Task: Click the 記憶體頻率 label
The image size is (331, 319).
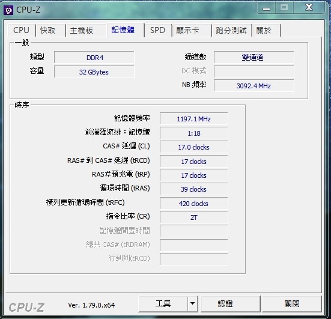Action: [x=132, y=118]
